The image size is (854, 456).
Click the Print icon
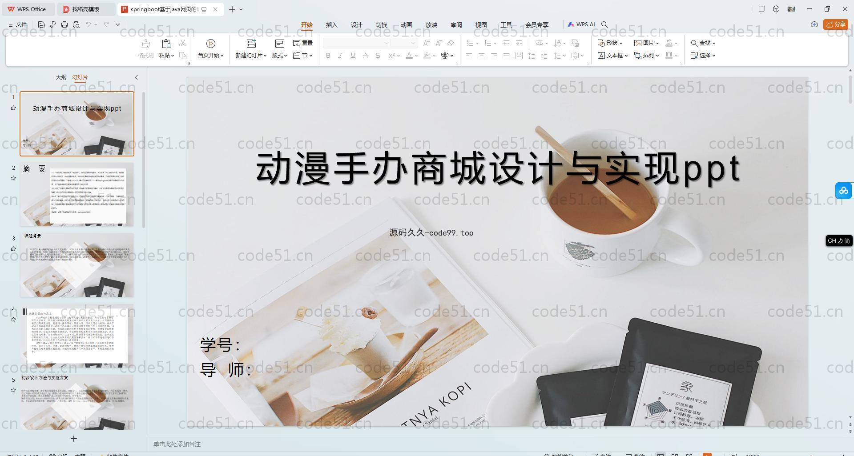pos(64,24)
